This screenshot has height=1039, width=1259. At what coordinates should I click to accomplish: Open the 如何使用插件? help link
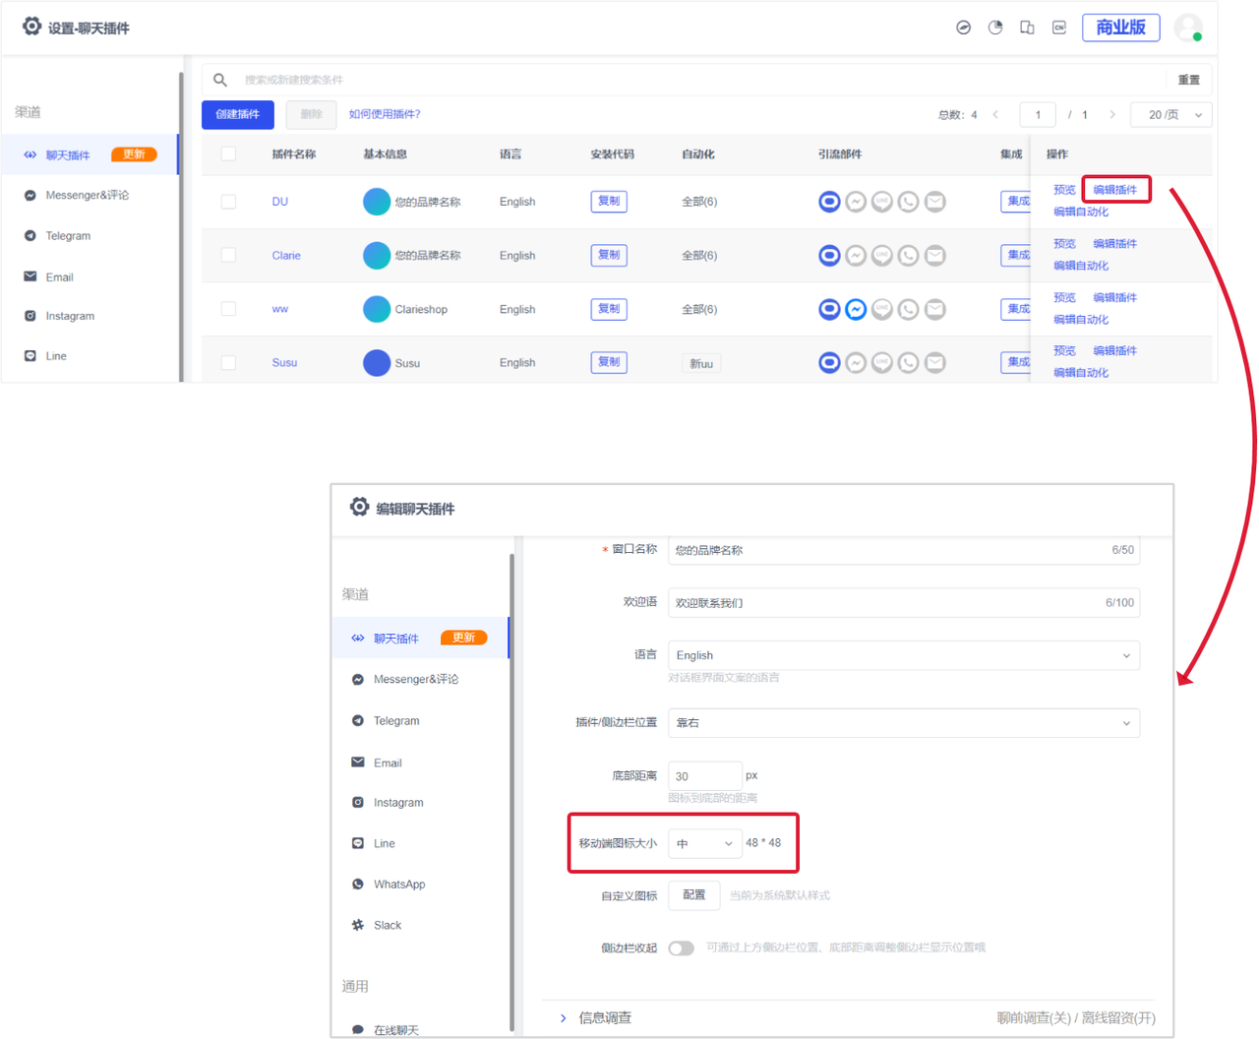click(x=385, y=114)
